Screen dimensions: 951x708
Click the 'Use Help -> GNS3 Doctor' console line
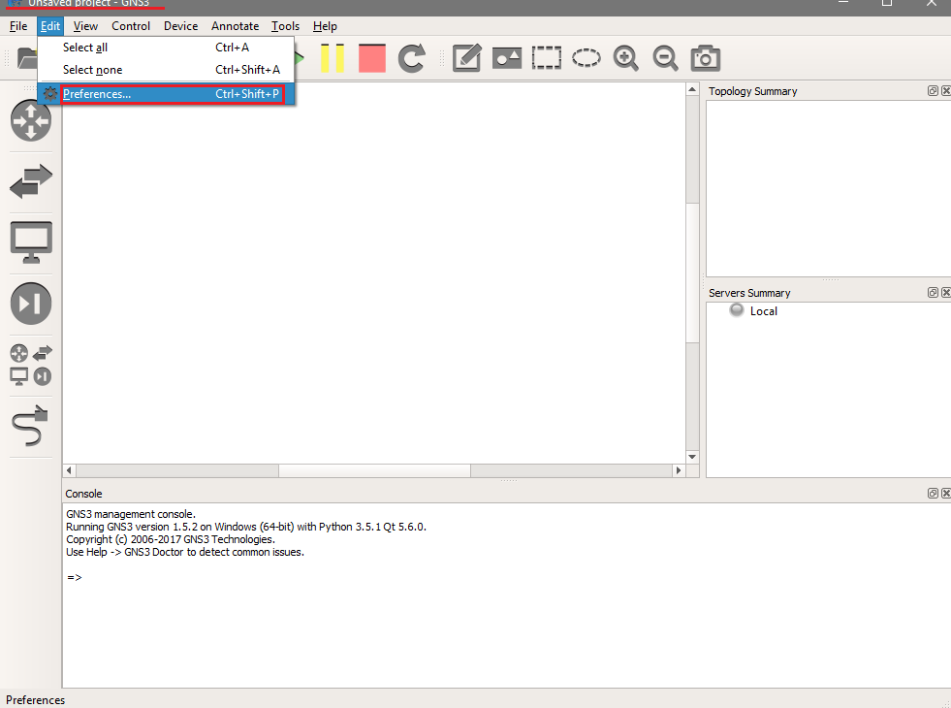pos(185,552)
